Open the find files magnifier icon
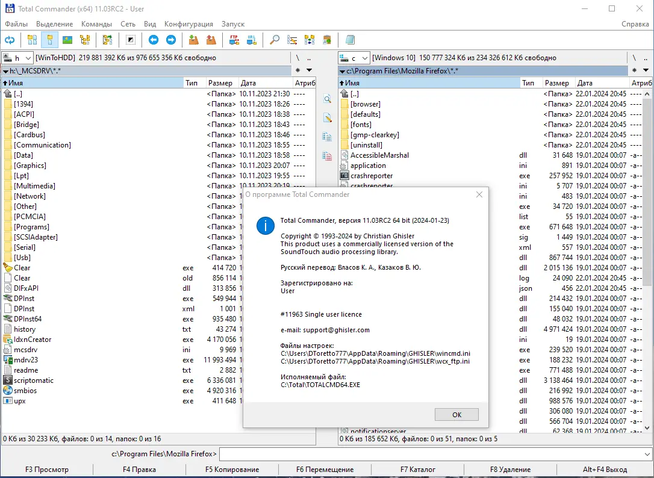The image size is (654, 478). click(275, 40)
